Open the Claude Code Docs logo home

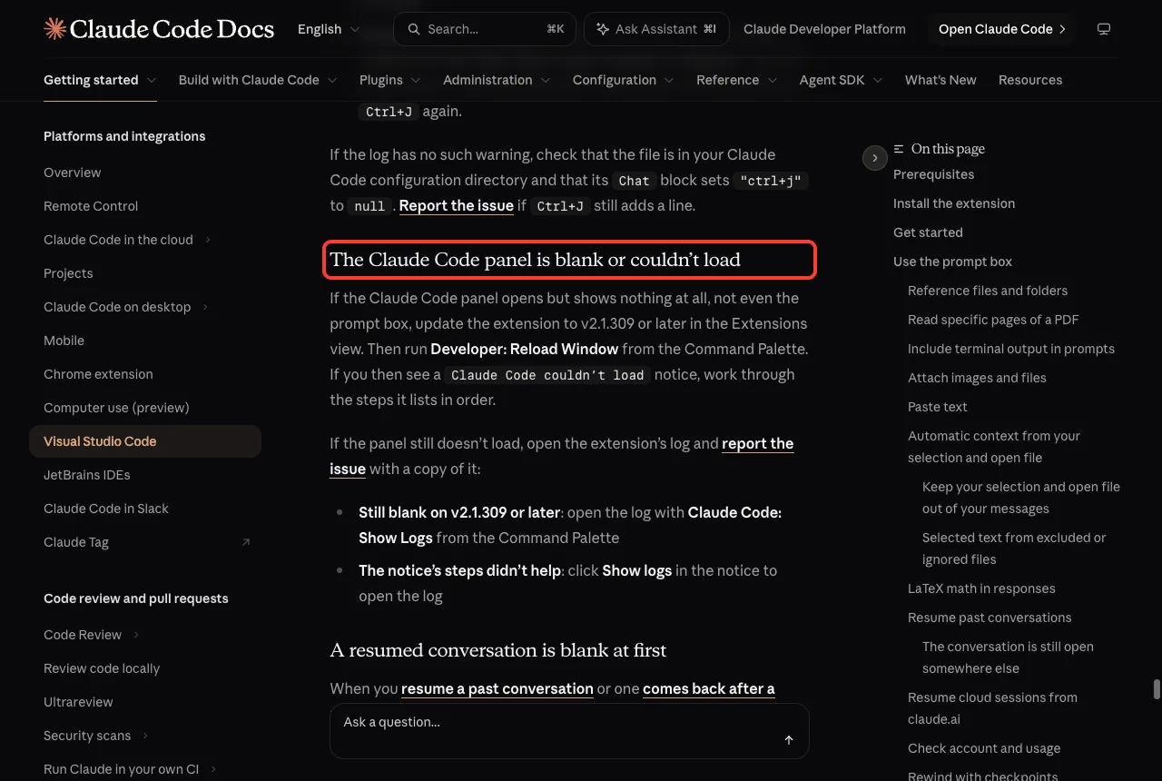[x=159, y=29]
